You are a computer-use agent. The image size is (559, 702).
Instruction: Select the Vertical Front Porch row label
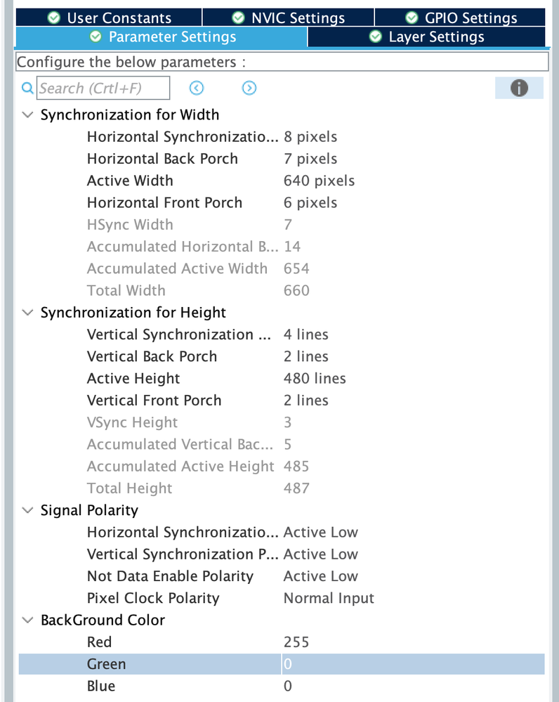[x=154, y=401]
